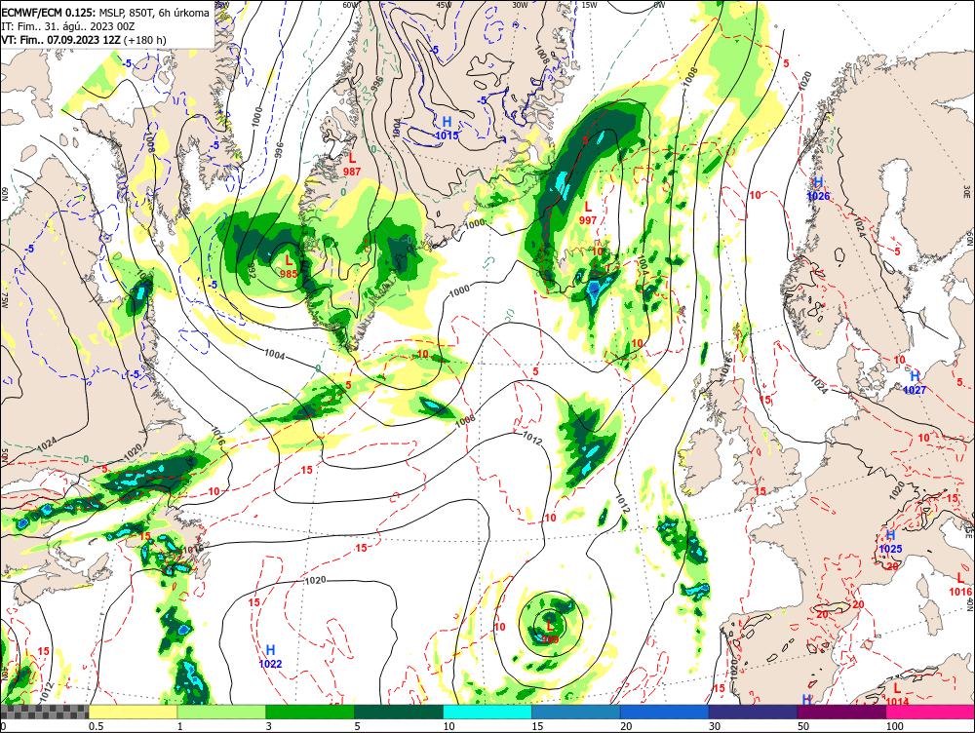This screenshot has height=733, width=975.
Task: Click the purple 50–100 legend swatch
Action: pos(842,712)
